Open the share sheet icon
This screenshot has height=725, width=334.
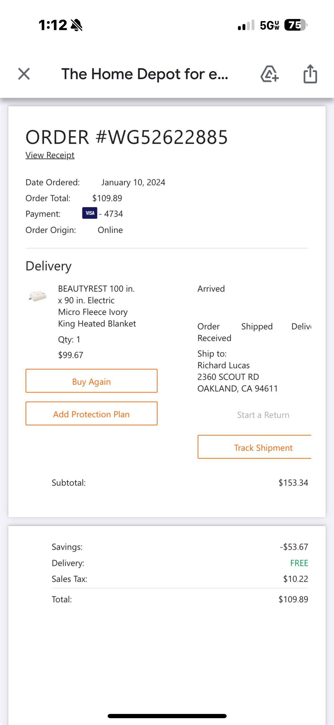[310, 74]
